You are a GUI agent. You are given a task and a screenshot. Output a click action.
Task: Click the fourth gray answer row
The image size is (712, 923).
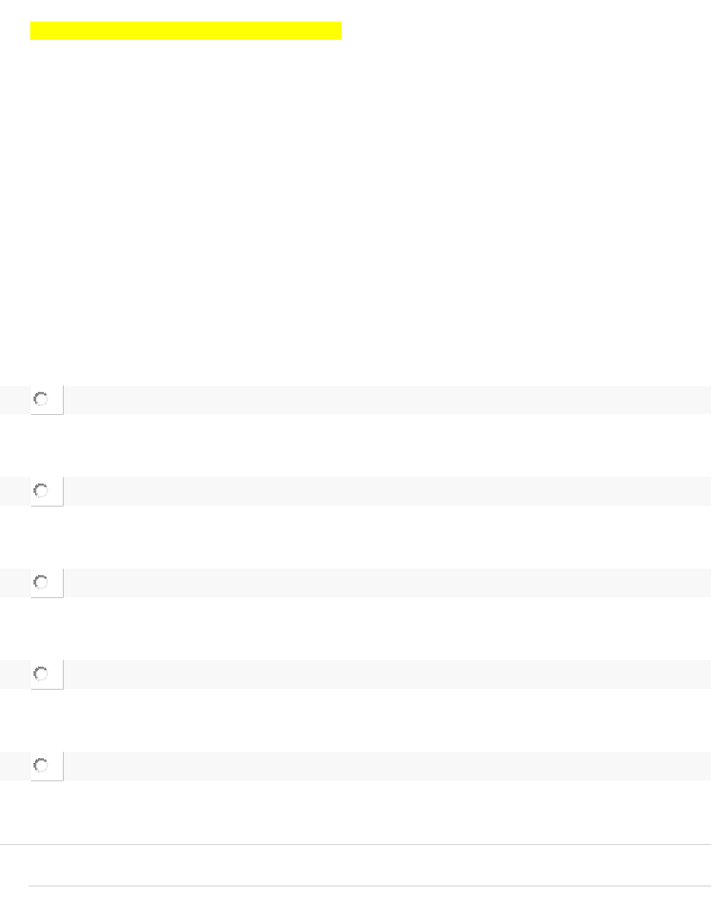click(x=382, y=675)
